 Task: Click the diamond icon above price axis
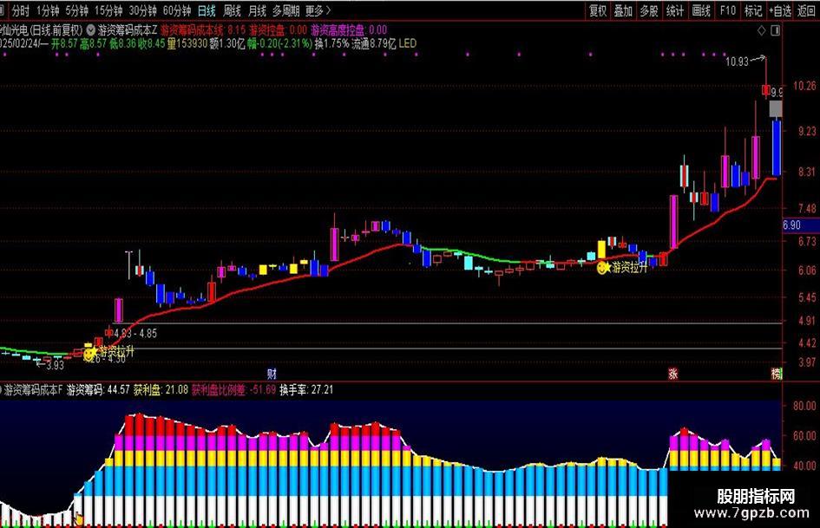762,31
